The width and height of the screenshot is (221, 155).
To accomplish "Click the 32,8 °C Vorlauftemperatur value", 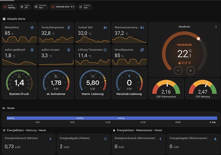I will [x=48, y=33].
